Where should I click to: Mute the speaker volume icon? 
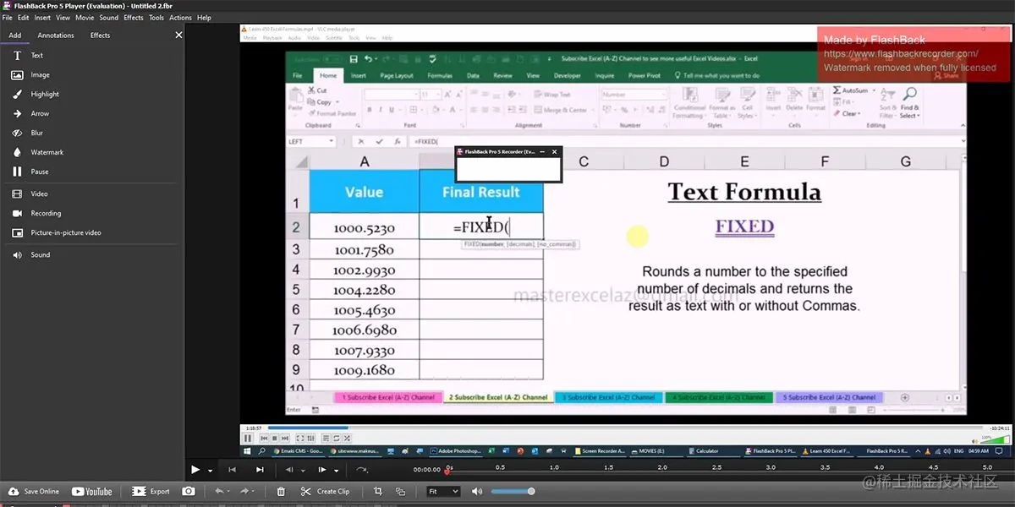[x=477, y=491]
